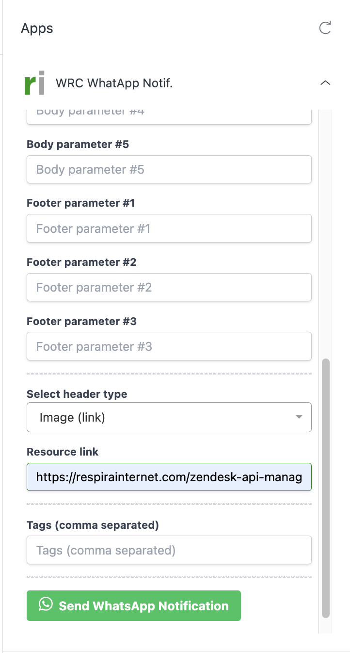This screenshot has height=653, width=350.
Task: Click the partially visible Body parameter #4 field
Action: point(169,113)
